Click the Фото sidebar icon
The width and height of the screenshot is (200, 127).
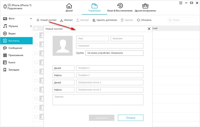coord(5,19)
